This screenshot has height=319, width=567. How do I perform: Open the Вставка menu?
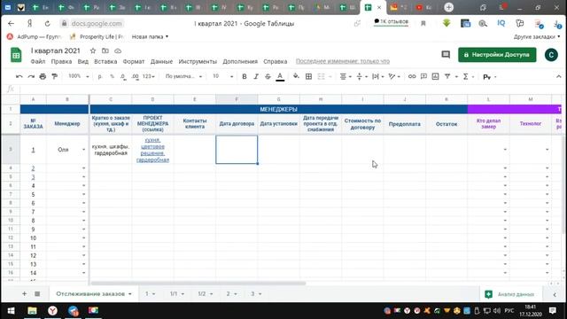[105, 61]
